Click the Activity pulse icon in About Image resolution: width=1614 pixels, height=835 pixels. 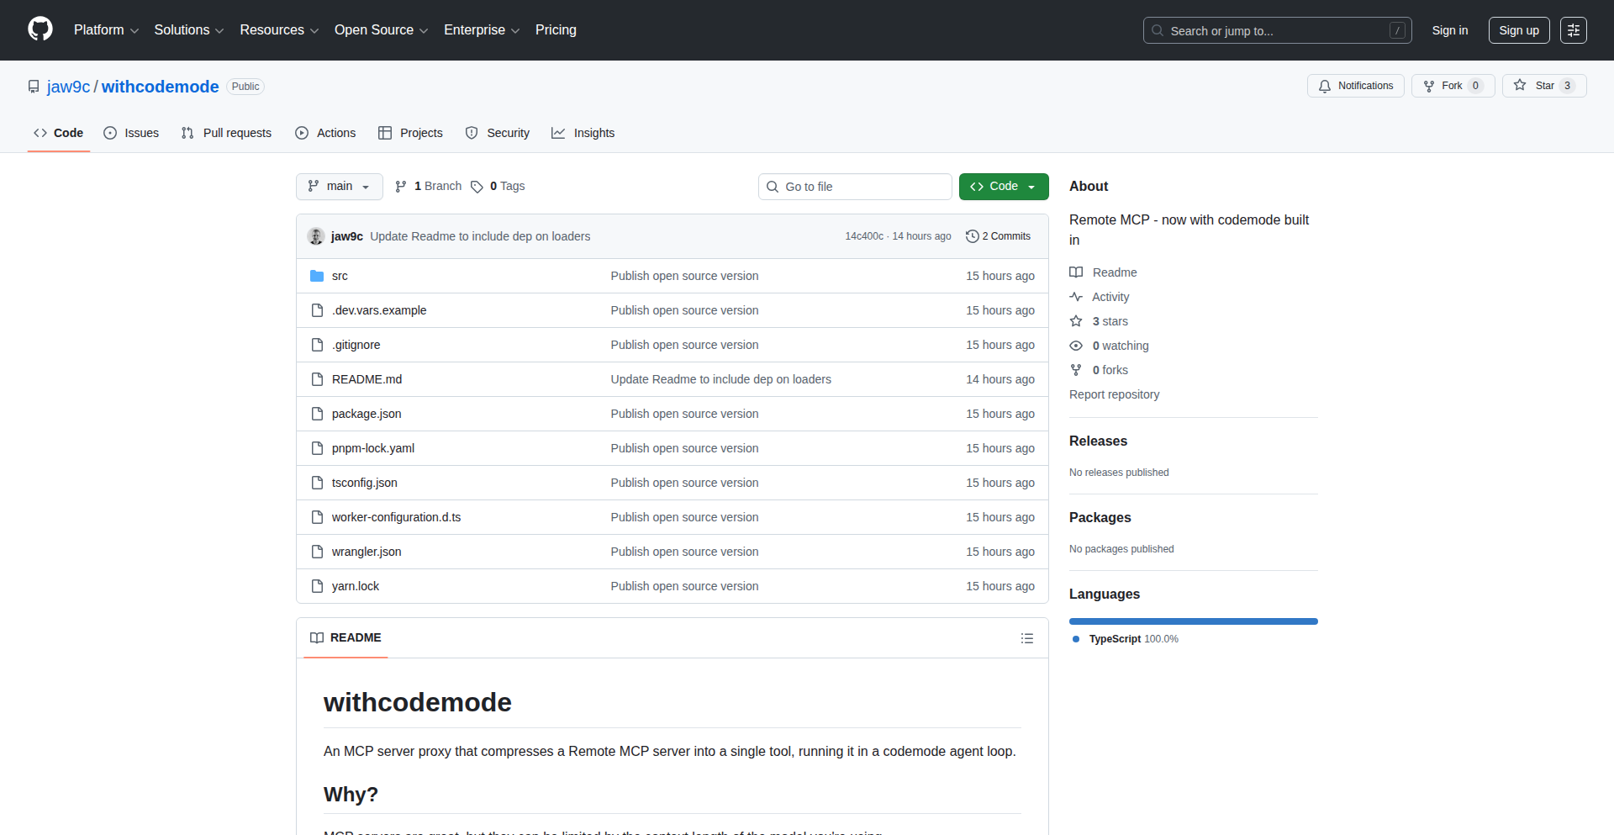[x=1076, y=297]
